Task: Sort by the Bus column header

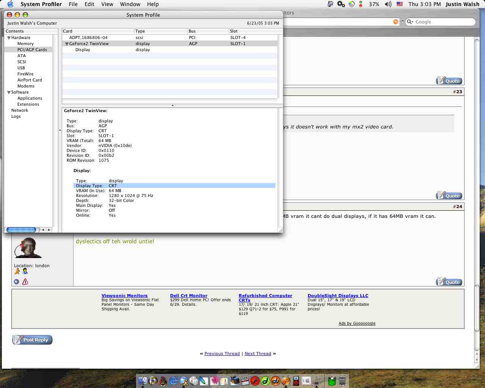Action: pyautogui.click(x=208, y=31)
